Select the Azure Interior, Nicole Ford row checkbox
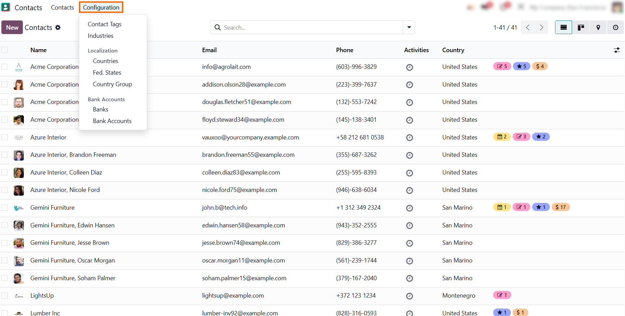Viewport: 625px width, 316px height. (4, 190)
